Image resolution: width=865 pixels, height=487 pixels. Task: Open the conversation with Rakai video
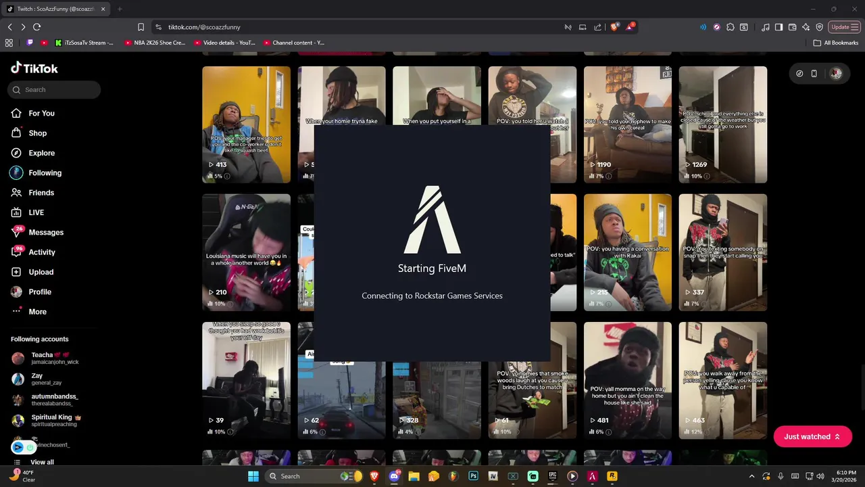628,252
